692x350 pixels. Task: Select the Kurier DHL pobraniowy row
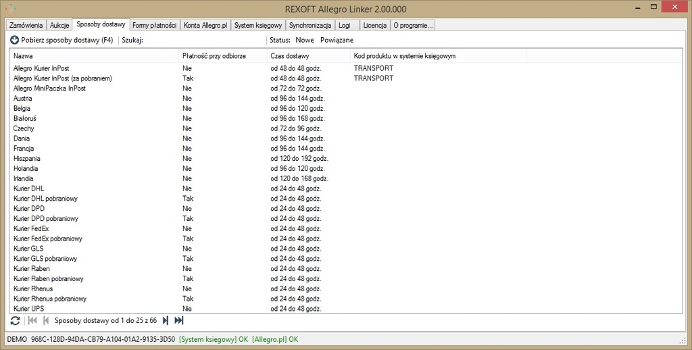(x=346, y=199)
